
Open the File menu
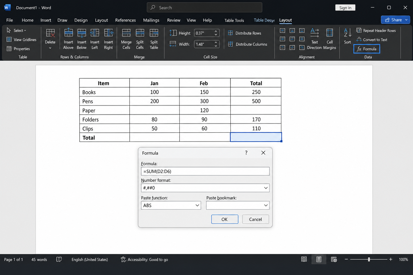pyautogui.click(x=9, y=20)
